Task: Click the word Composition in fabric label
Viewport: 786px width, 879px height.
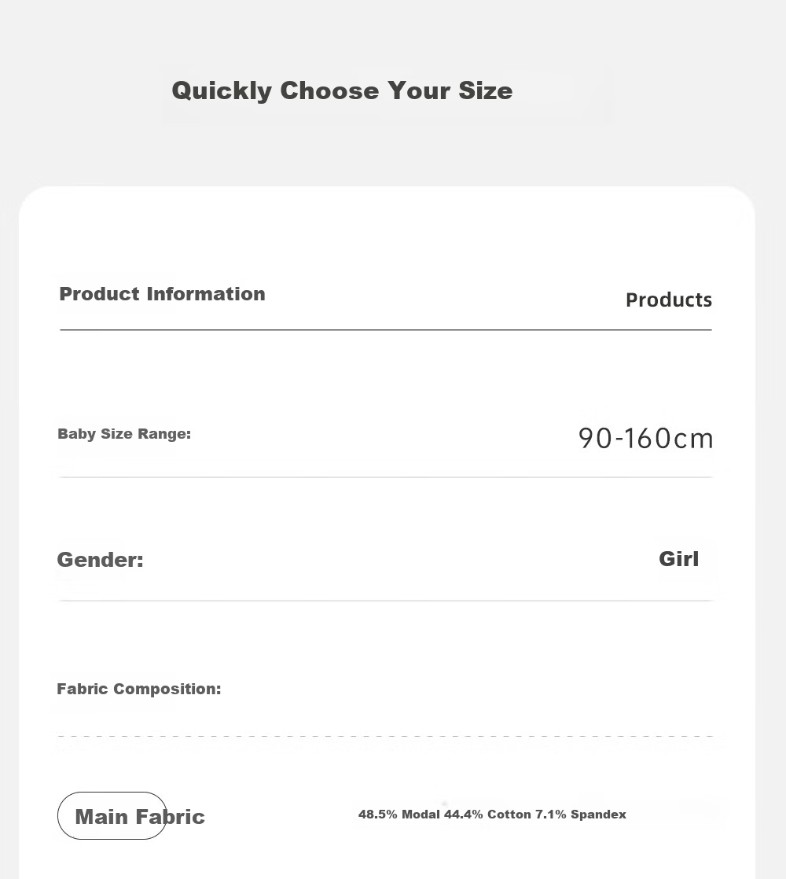Action: [x=167, y=689]
